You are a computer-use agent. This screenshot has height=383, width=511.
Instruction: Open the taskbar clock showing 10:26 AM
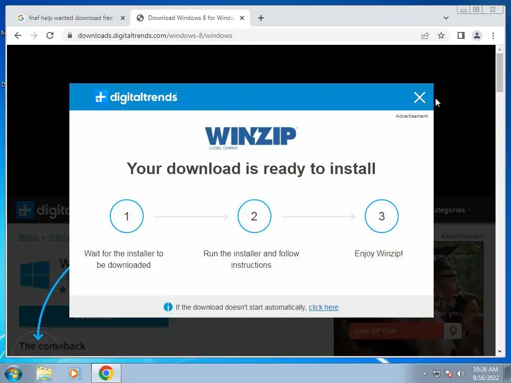pos(486,374)
